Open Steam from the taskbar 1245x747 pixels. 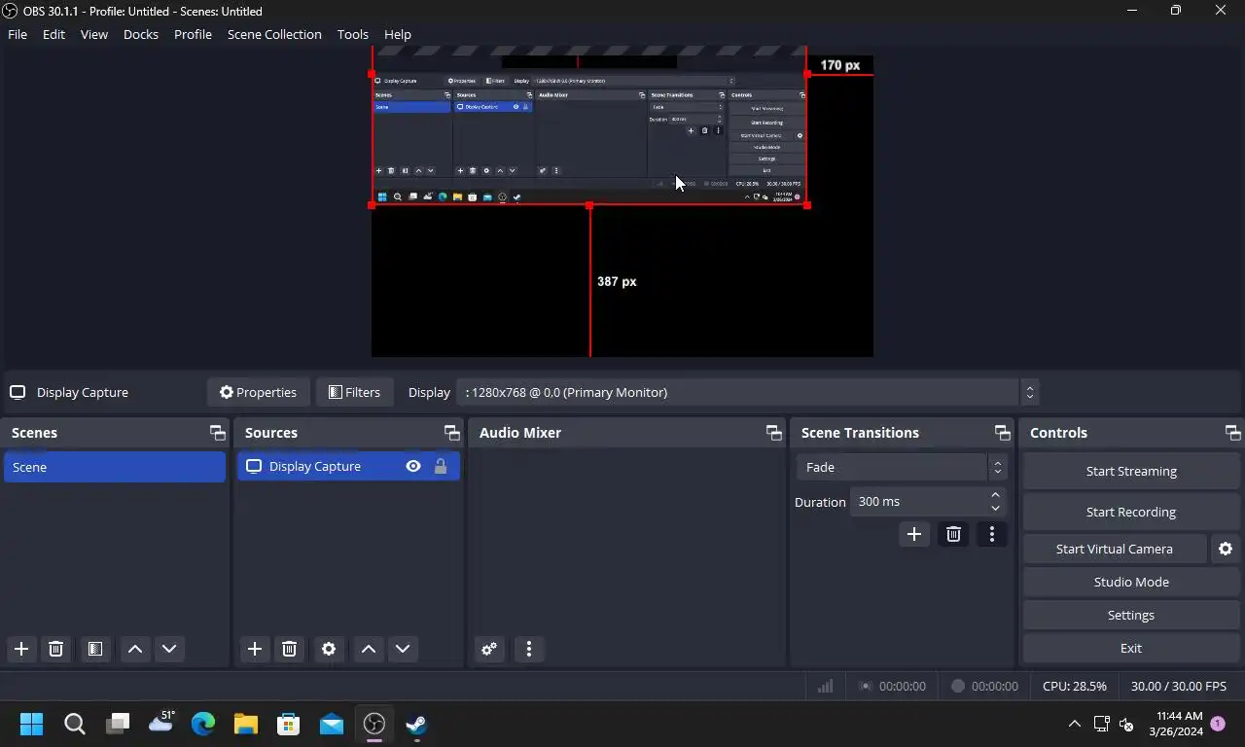click(x=416, y=724)
